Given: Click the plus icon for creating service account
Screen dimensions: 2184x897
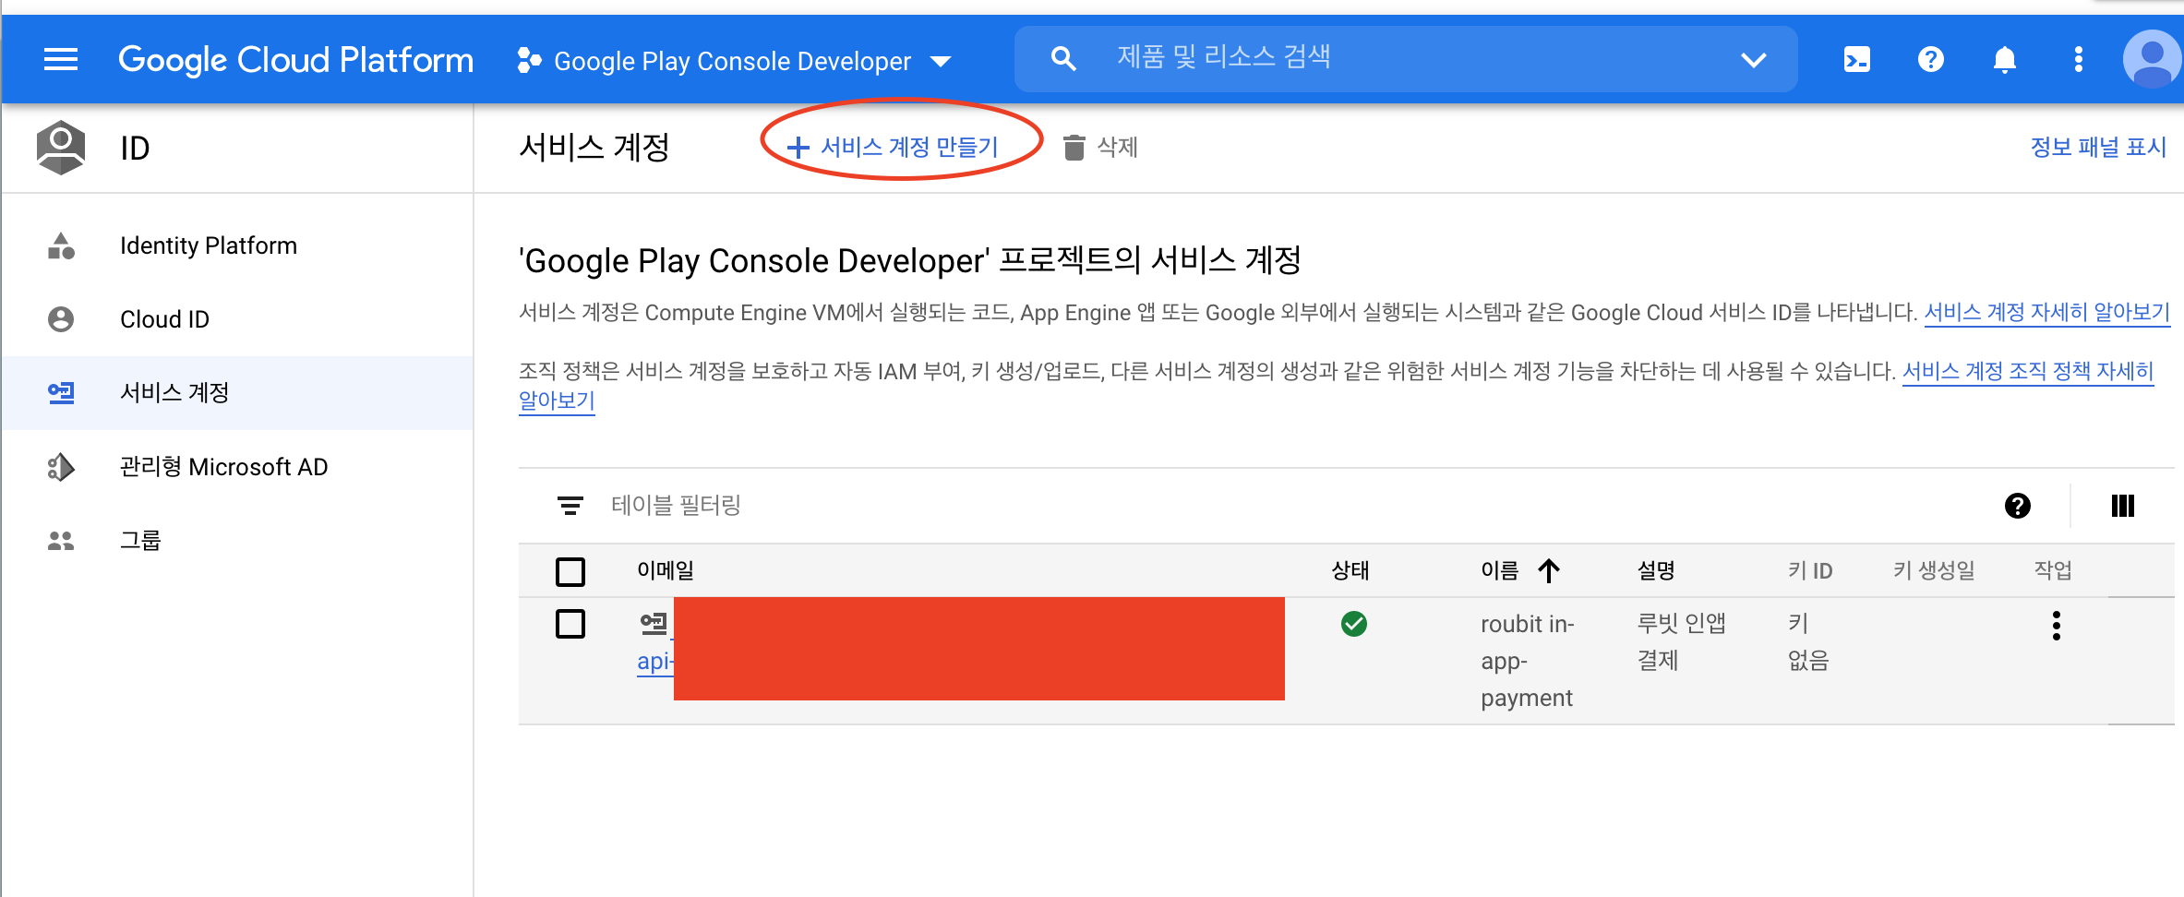Looking at the screenshot, I should click(x=798, y=147).
